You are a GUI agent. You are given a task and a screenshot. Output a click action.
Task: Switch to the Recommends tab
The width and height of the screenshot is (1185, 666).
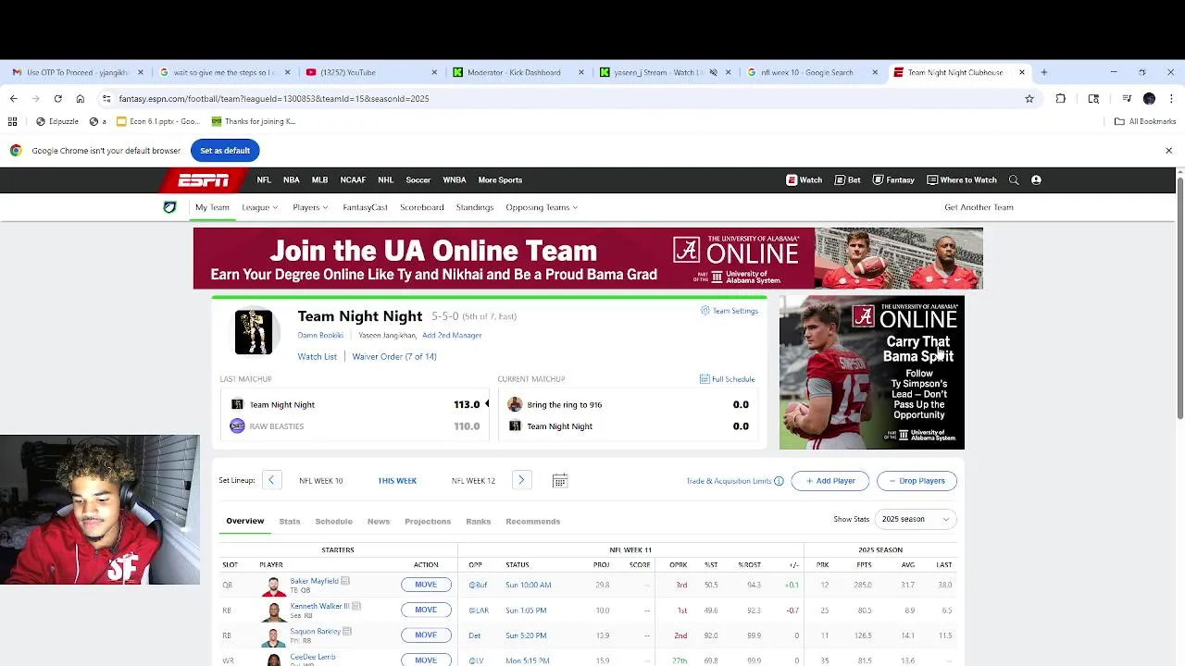(x=533, y=522)
